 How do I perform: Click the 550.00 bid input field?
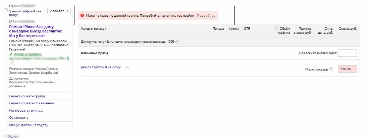[347, 69]
